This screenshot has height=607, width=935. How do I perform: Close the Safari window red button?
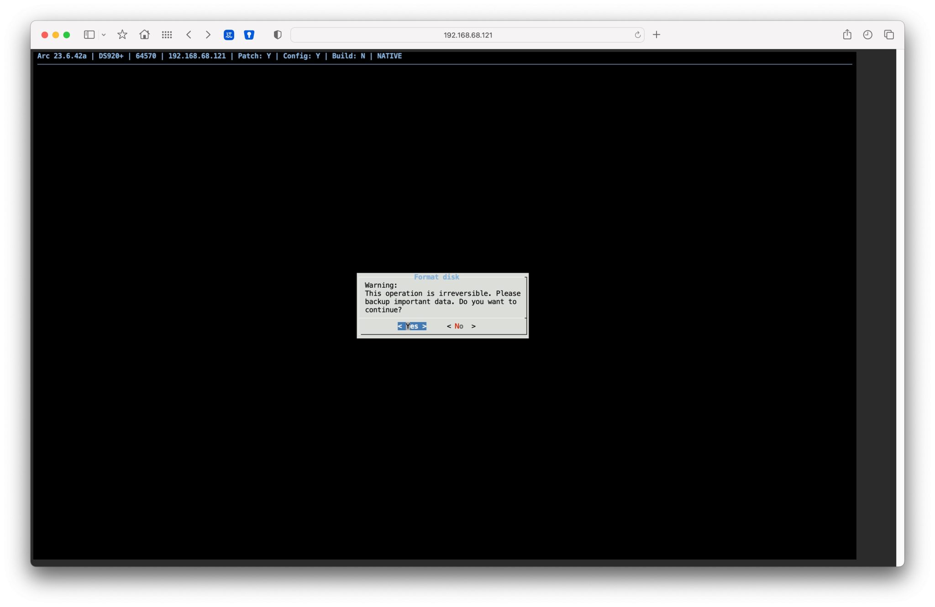pyautogui.click(x=45, y=35)
